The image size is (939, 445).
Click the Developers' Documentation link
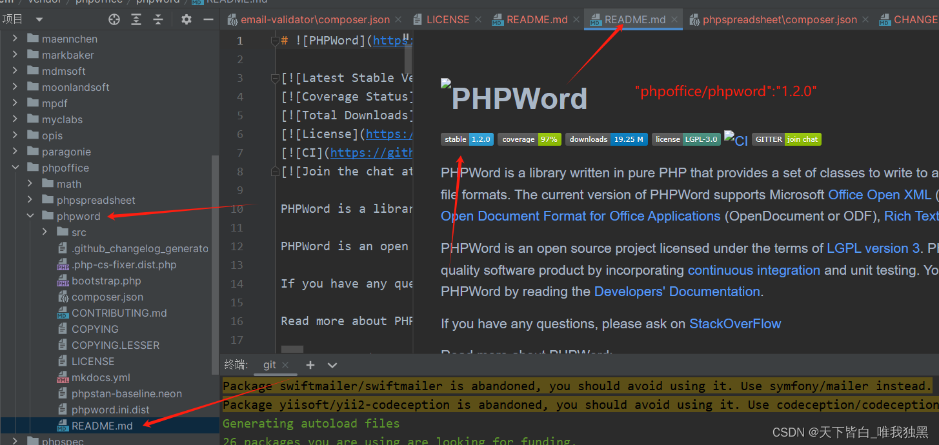click(676, 292)
